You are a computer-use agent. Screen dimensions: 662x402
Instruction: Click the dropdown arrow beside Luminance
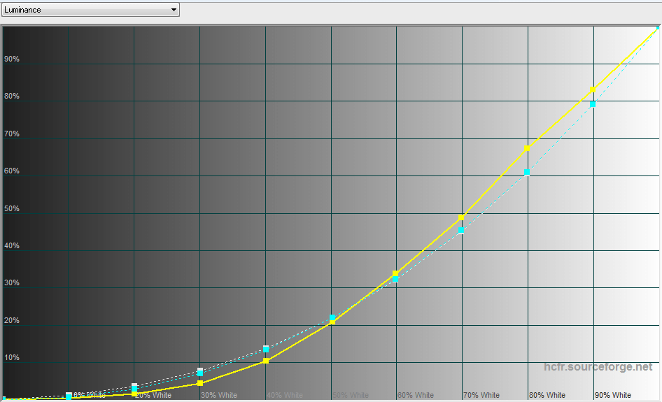174,10
